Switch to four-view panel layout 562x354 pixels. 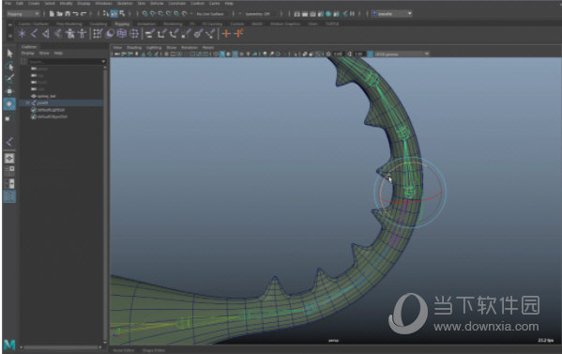click(9, 171)
